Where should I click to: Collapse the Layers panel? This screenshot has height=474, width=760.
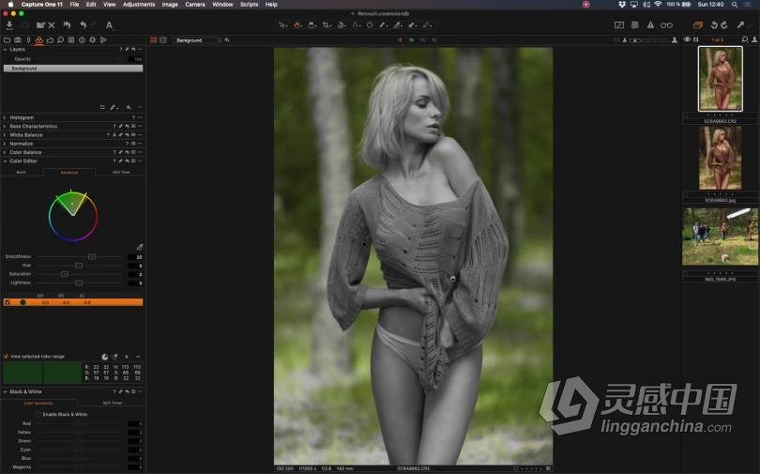pyautogui.click(x=5, y=50)
